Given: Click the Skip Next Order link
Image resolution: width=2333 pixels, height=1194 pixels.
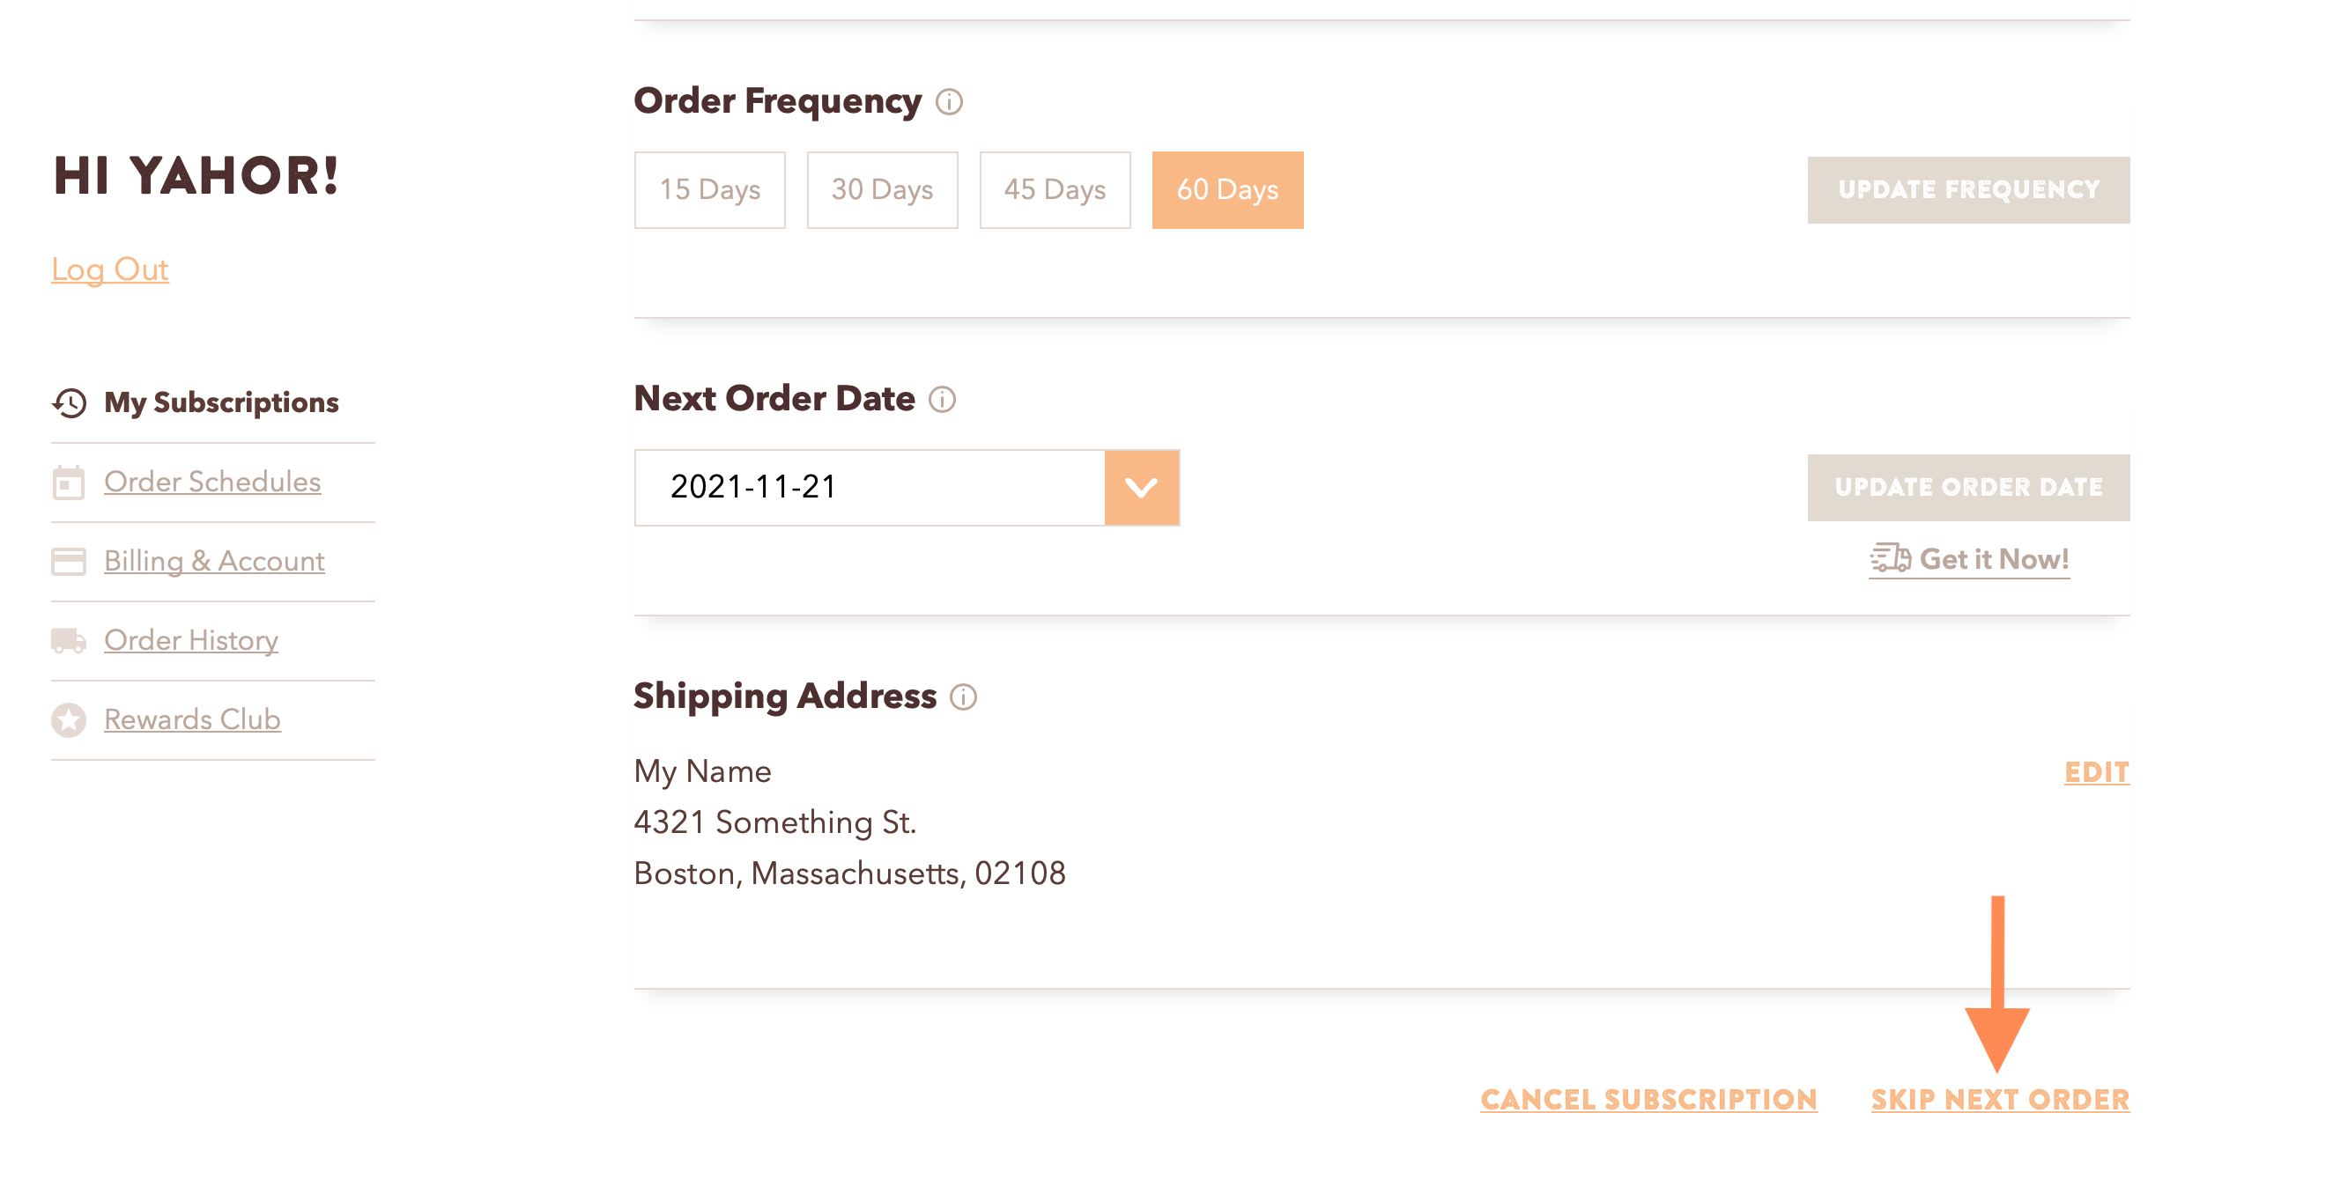Looking at the screenshot, I should [2001, 1099].
